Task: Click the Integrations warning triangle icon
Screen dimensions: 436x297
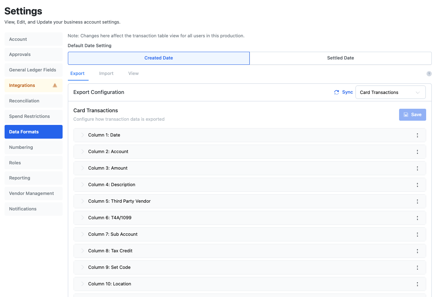Action: (x=55, y=85)
